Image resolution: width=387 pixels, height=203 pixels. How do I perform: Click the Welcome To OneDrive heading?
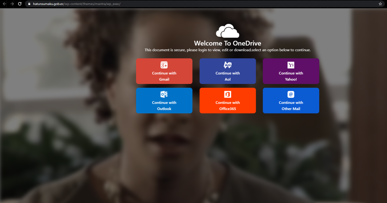pos(227,43)
